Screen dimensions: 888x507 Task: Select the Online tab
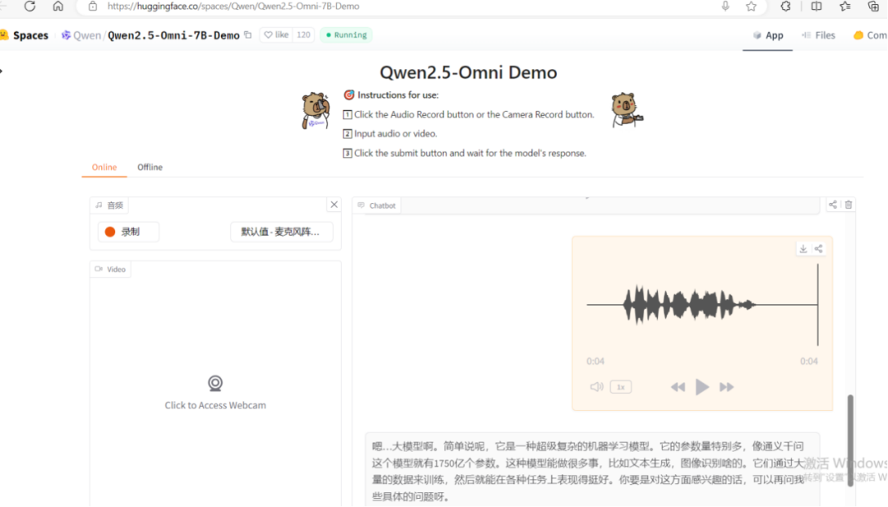(104, 167)
